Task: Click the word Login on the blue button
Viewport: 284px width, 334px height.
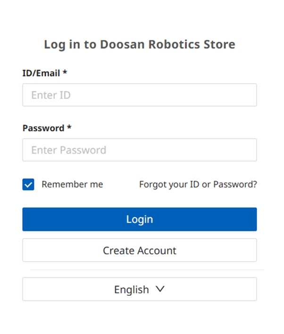Action: (139, 219)
